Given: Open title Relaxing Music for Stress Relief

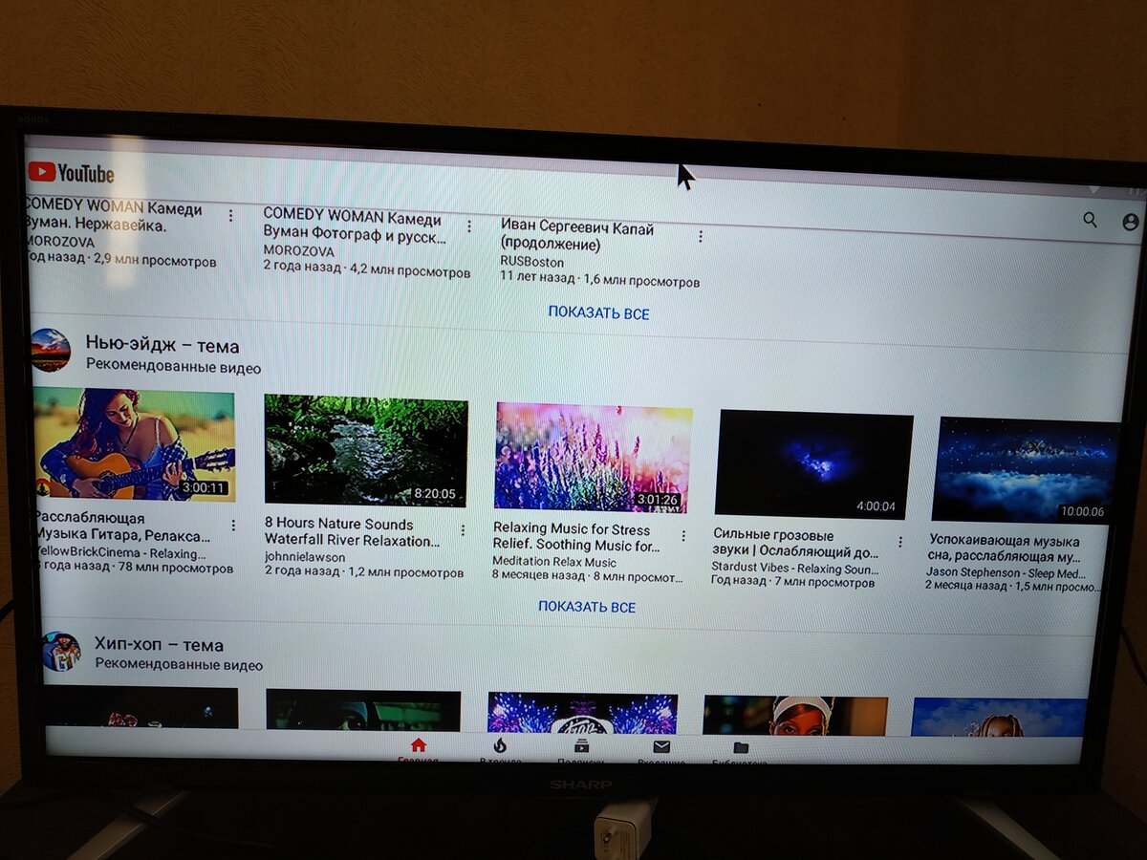Looking at the screenshot, I should 576,537.
